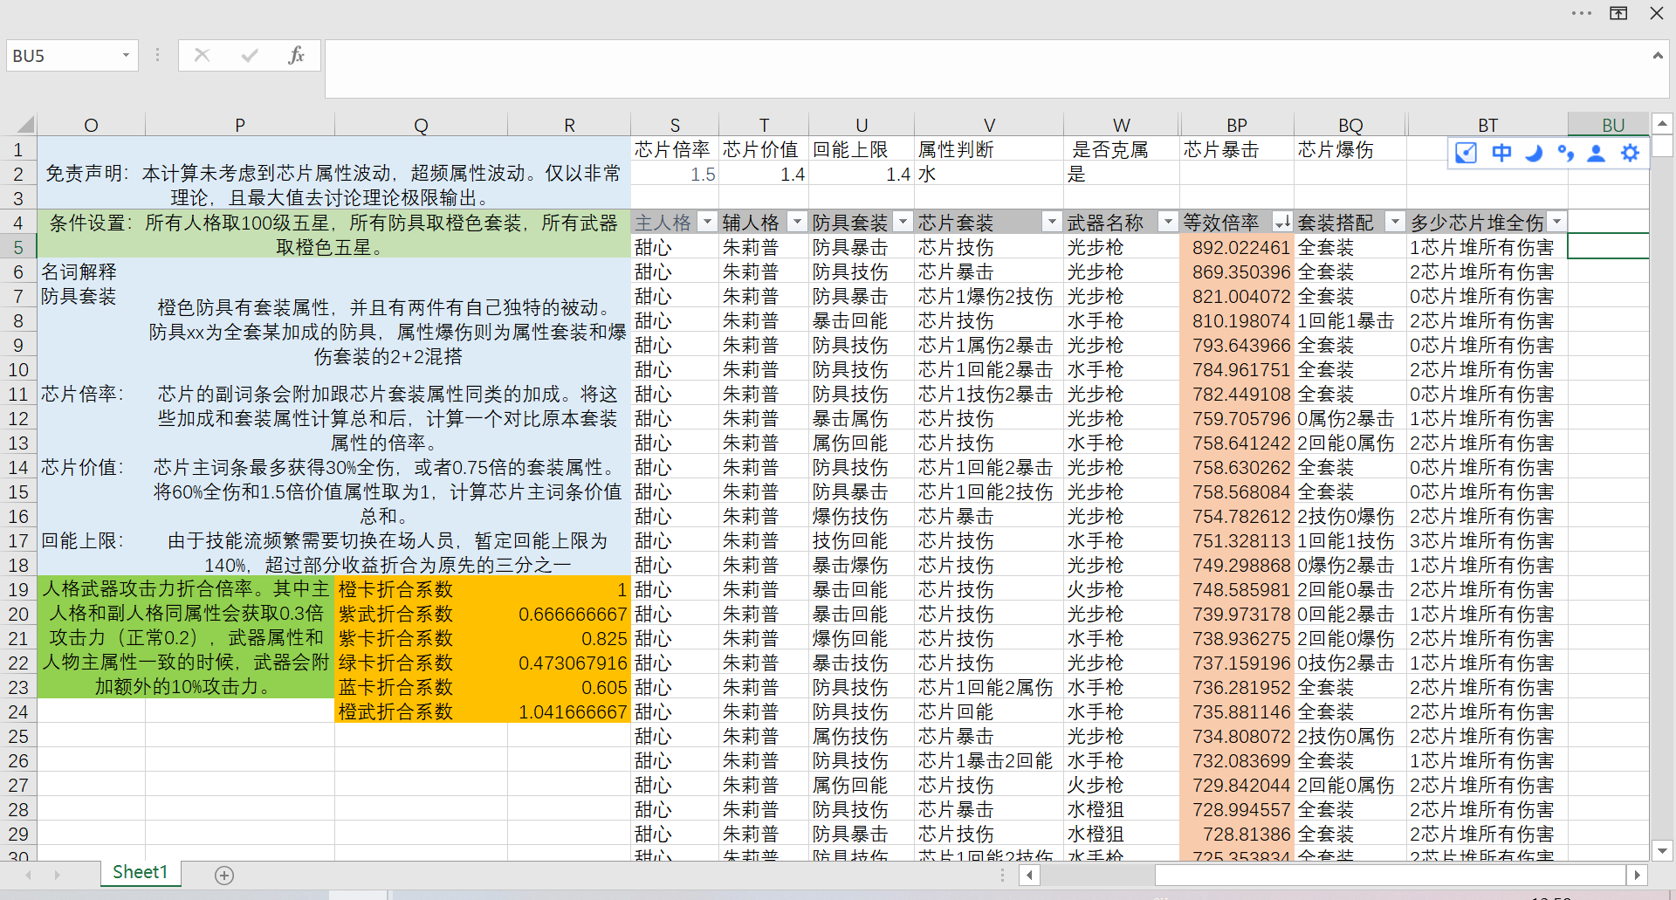Click the formula bar cancel X icon
Screen dimensions: 1676x900
click(202, 55)
